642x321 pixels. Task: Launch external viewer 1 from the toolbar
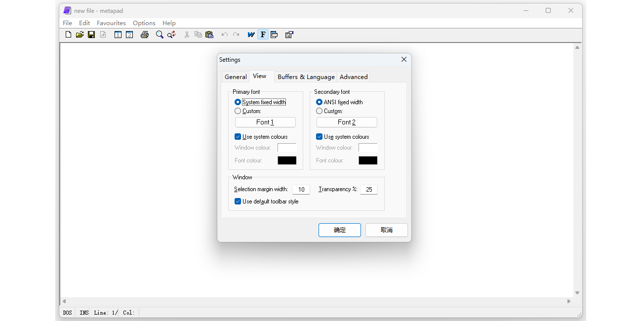(118, 35)
